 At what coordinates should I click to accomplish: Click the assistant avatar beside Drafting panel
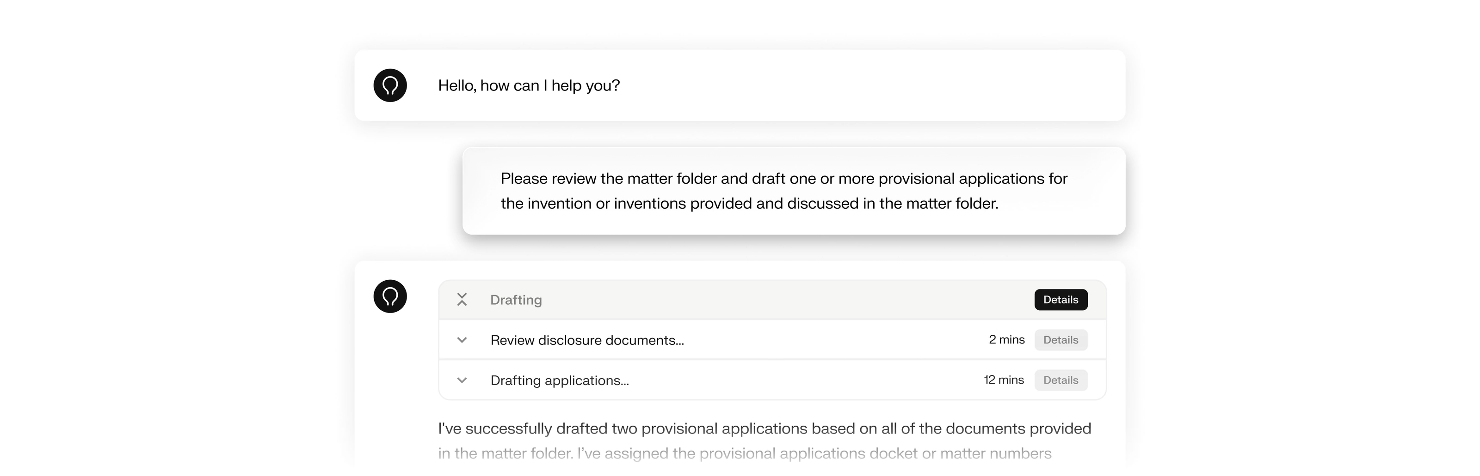pos(390,296)
